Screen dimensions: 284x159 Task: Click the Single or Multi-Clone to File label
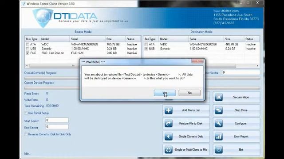(x=191, y=150)
